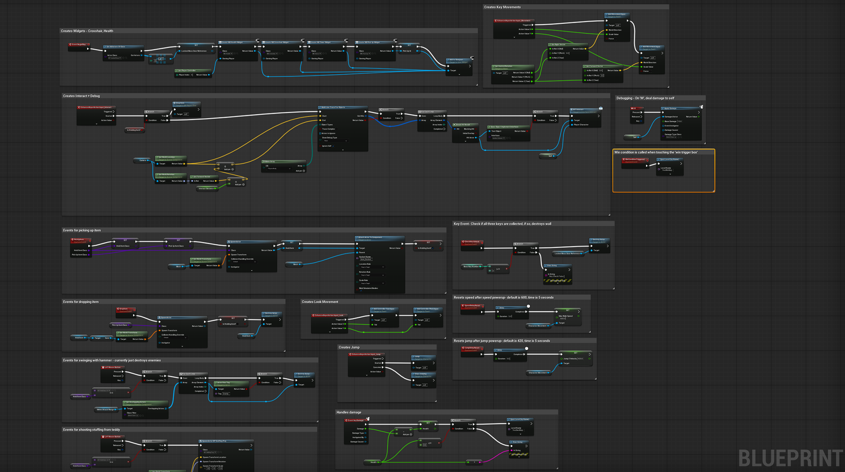The height and width of the screenshot is (472, 845).
Task: Select the 'Creates Interact + Debug' comment title
Action: 81,96
